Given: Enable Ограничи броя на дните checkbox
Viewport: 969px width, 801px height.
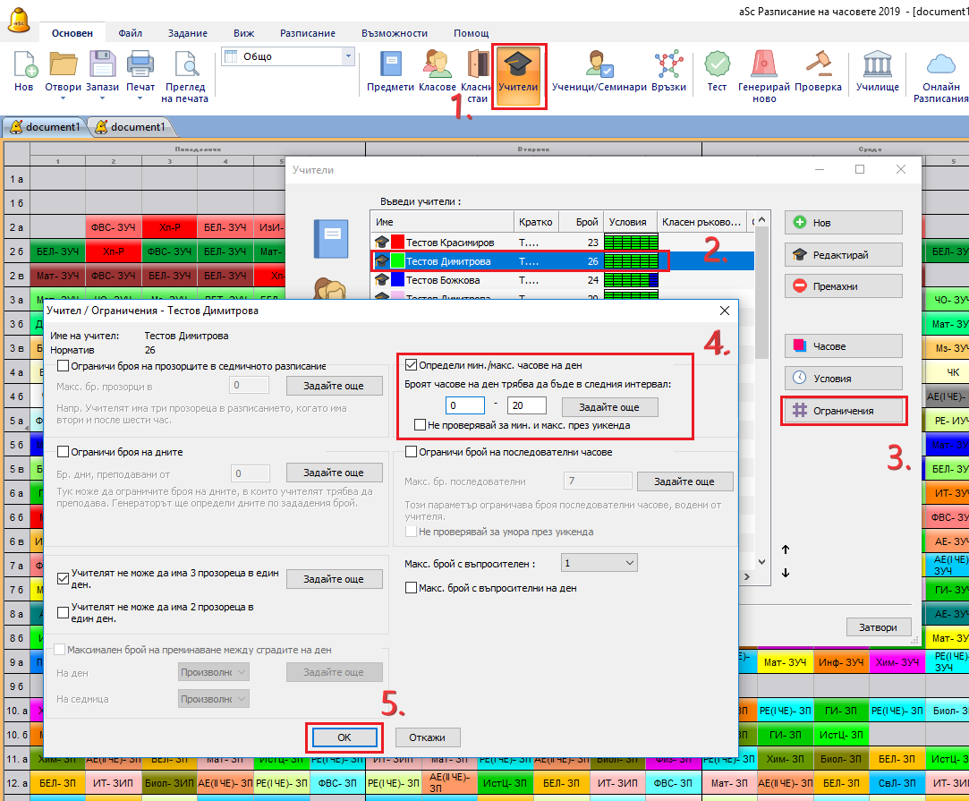Looking at the screenshot, I should pos(64,451).
